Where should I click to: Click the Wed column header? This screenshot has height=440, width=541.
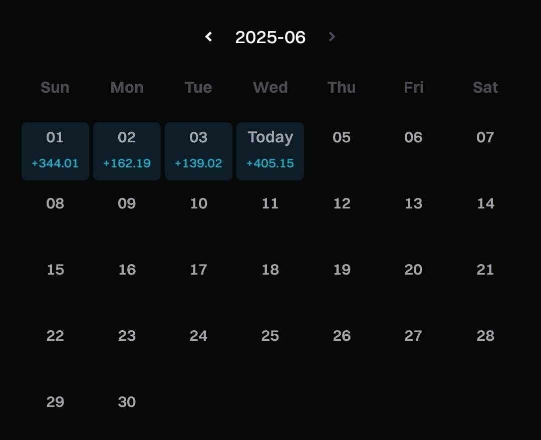point(270,88)
